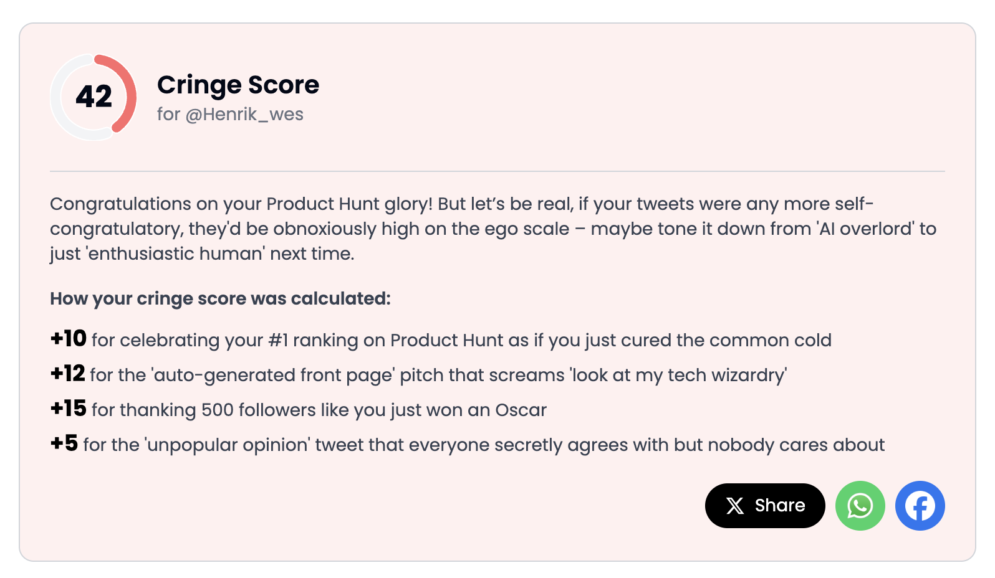Screen dimensions: 995x578
Task: Select the Cringe Score heading
Action: tap(238, 85)
